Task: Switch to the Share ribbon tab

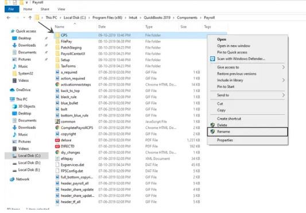Action: click(45, 9)
